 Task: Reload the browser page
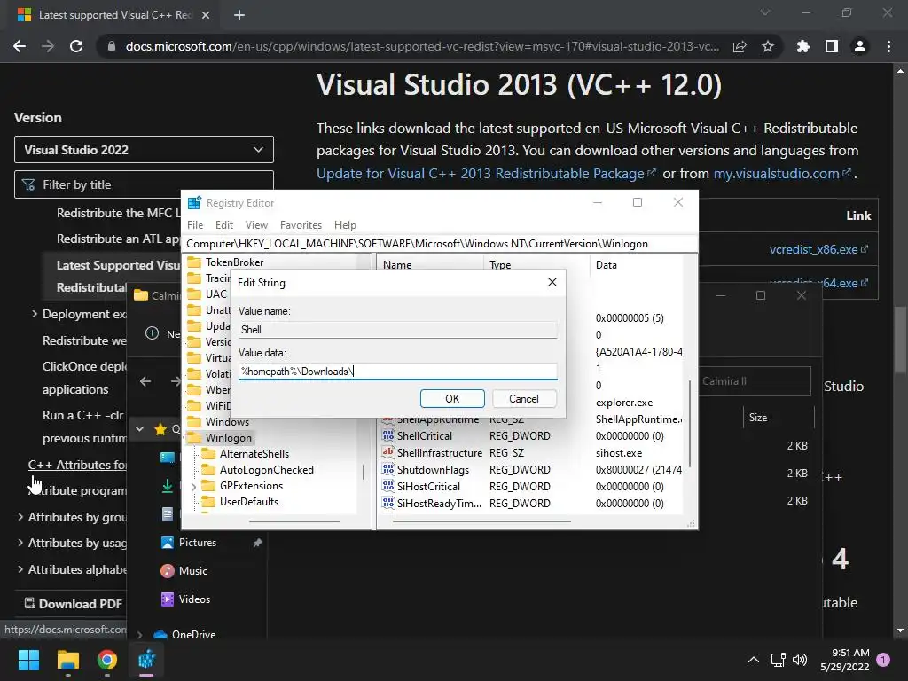(76, 46)
